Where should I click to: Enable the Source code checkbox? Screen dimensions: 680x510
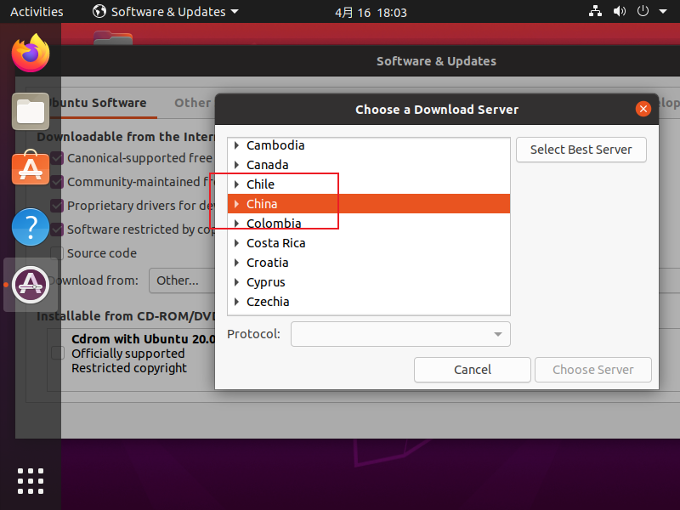57,253
